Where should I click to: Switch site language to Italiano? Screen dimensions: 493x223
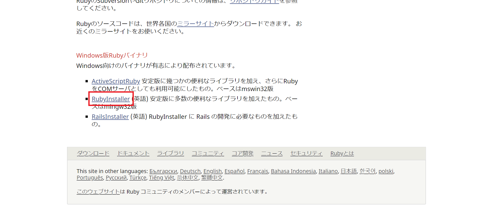coord(328,171)
